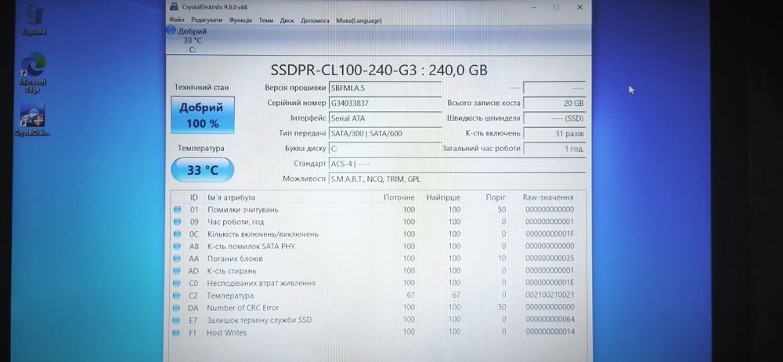Open the Файл menu
The height and width of the screenshot is (362, 783).
(177, 20)
